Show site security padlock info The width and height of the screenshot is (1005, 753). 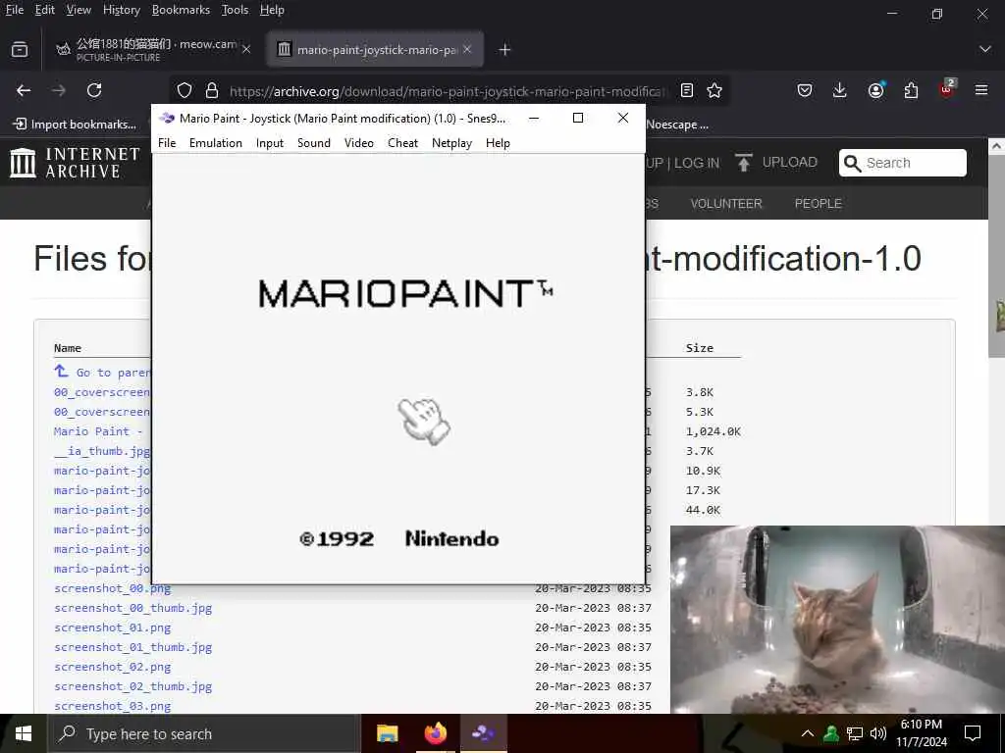(212, 90)
